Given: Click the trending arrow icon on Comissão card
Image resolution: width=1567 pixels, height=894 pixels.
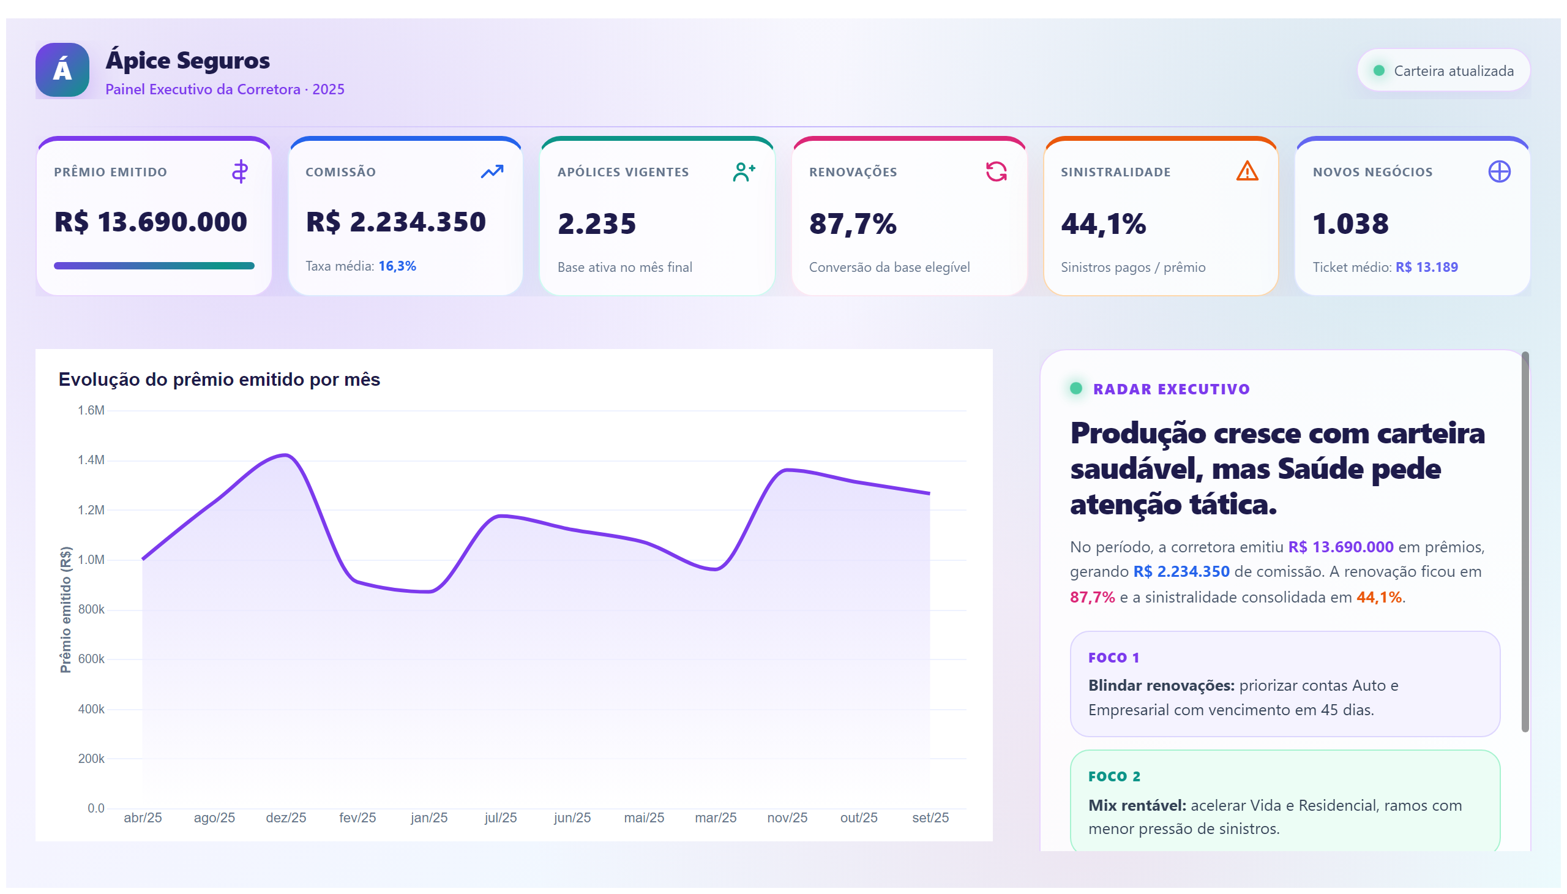Looking at the screenshot, I should point(492,172).
